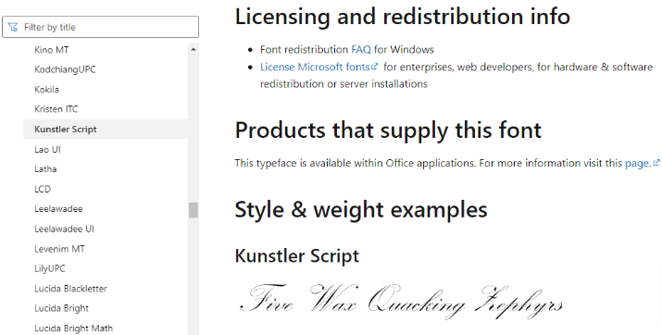
Task: Click the sidebar scroll up arrow
Action: [x=194, y=49]
